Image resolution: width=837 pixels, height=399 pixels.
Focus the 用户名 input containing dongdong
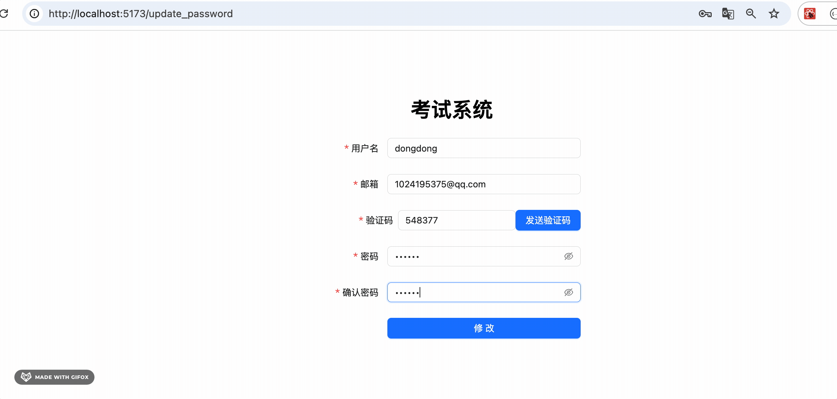[x=484, y=148]
